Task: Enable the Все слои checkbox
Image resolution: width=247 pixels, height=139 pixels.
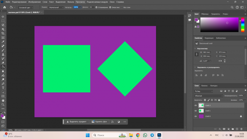Action: tap(122, 8)
